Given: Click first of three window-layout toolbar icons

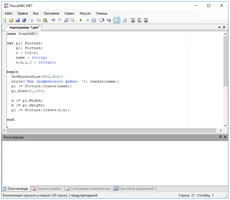Looking at the screenshot, I should pyautogui.click(x=133, y=20).
